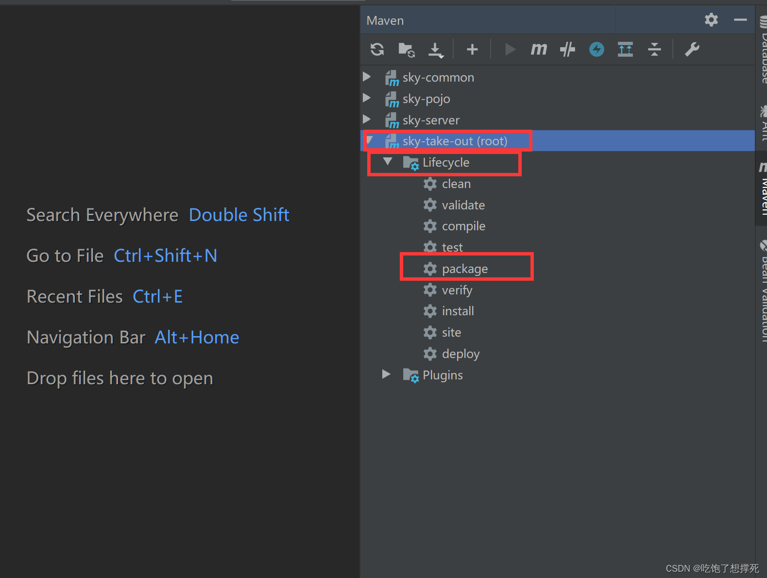Click the Show Dependencies diagram icon
The height and width of the screenshot is (578, 767).
pyautogui.click(x=625, y=50)
